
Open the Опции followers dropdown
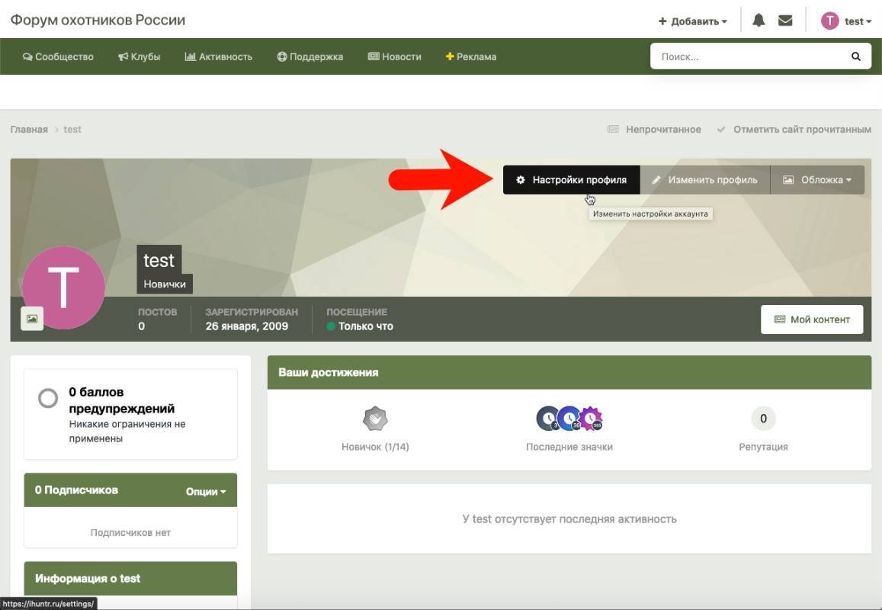point(206,491)
